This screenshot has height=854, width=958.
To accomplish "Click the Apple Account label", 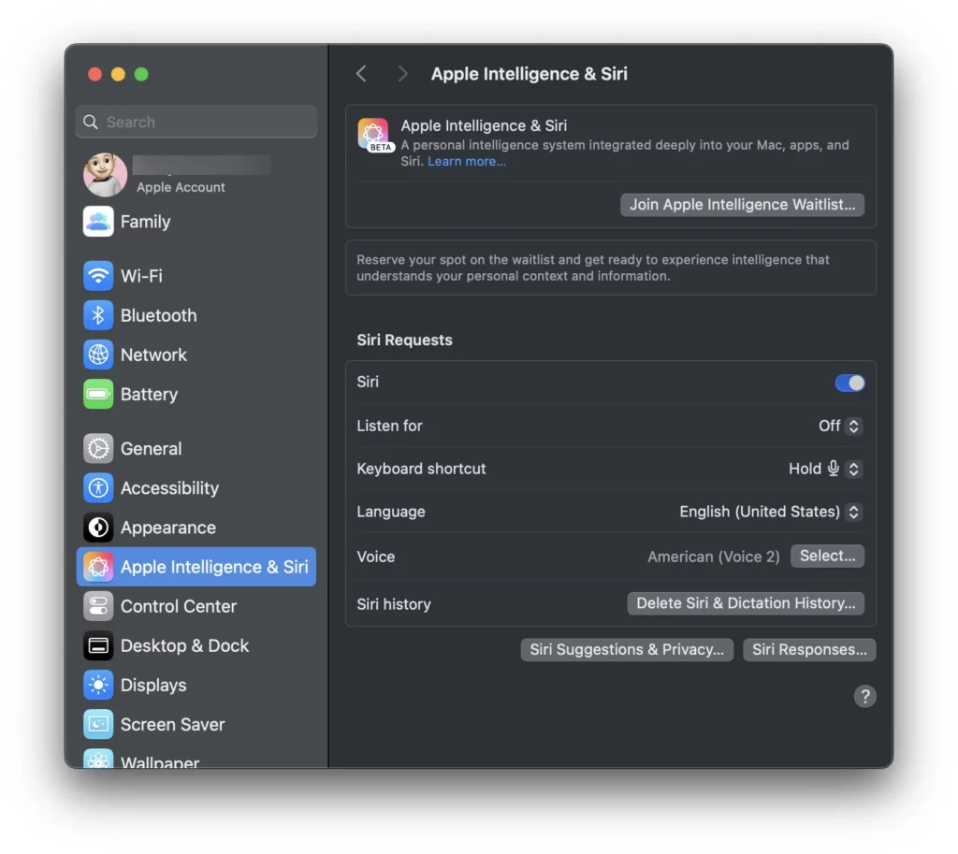I will (181, 187).
